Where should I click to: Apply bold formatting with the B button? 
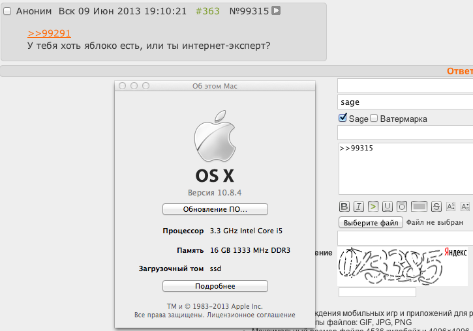coord(344,207)
